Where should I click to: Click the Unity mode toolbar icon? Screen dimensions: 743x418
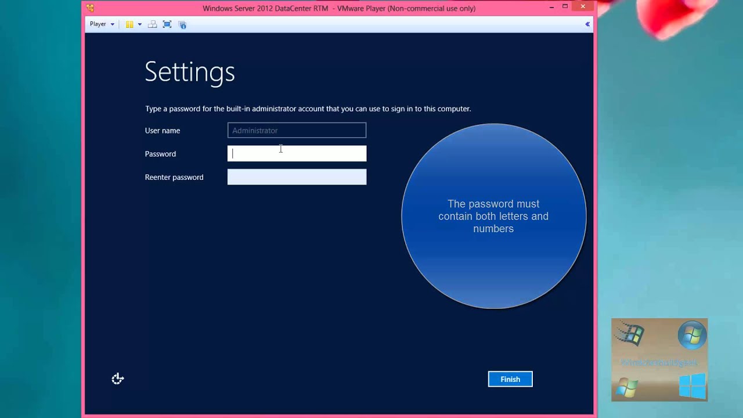[x=182, y=24]
